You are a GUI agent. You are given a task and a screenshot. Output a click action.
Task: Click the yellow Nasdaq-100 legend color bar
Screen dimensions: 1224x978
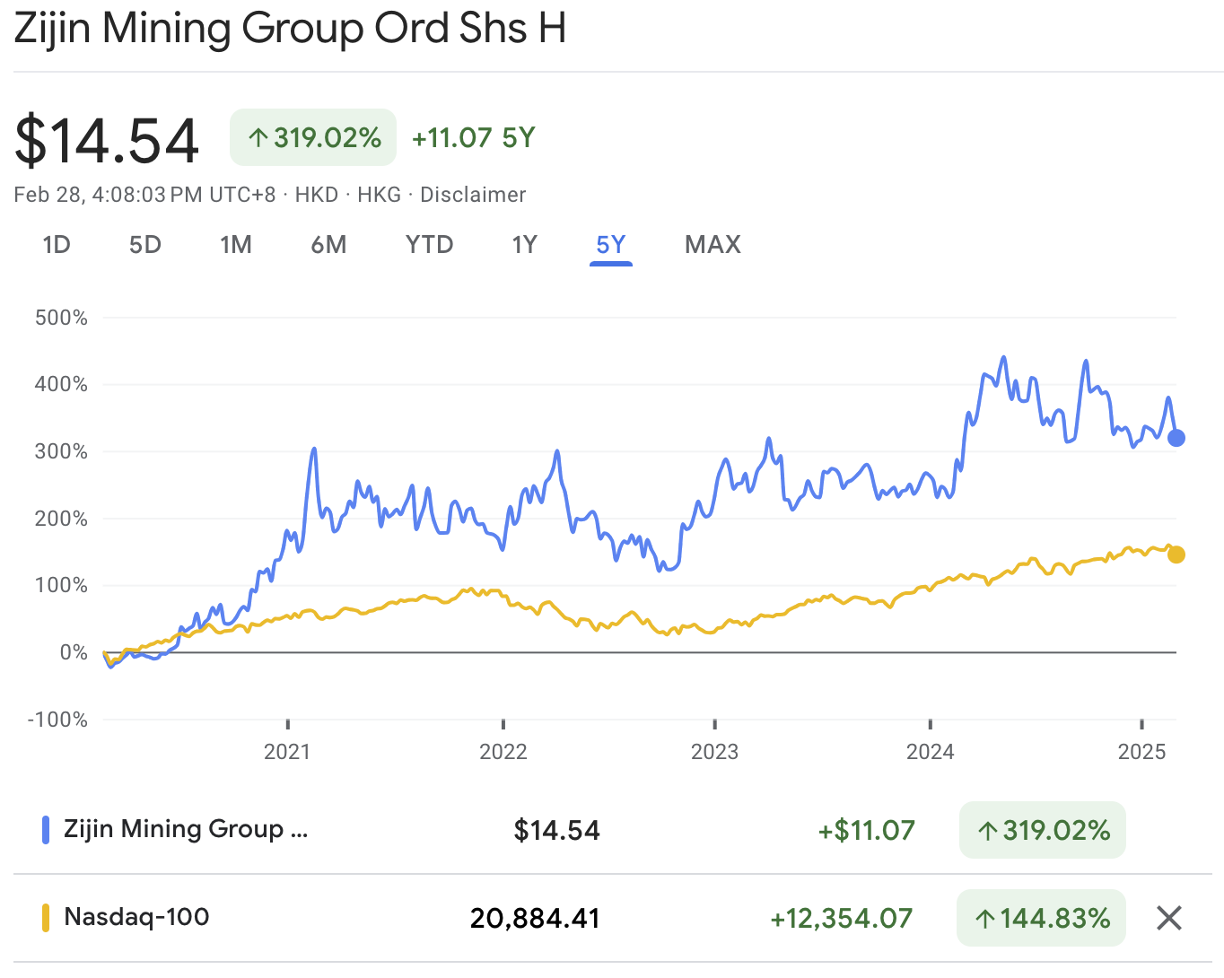tap(46, 918)
